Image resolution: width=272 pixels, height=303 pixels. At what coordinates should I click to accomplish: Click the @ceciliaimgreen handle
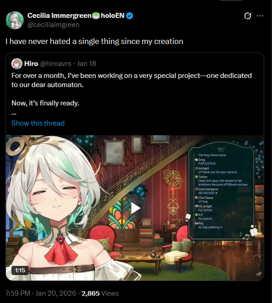(53, 25)
